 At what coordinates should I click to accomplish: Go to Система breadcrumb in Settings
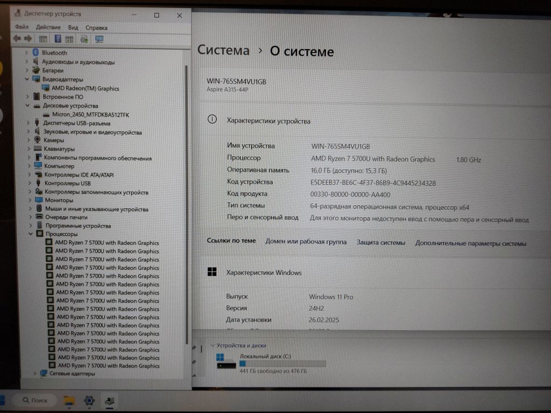click(x=223, y=50)
